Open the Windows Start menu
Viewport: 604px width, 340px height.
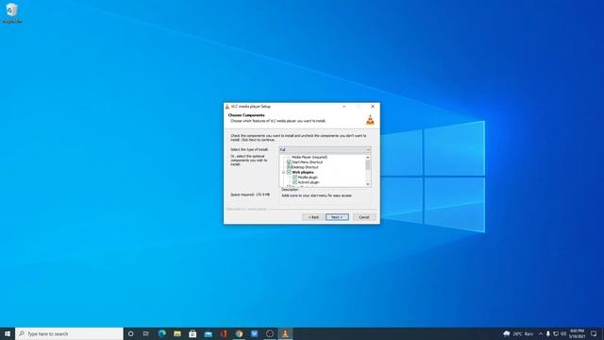pyautogui.click(x=8, y=333)
